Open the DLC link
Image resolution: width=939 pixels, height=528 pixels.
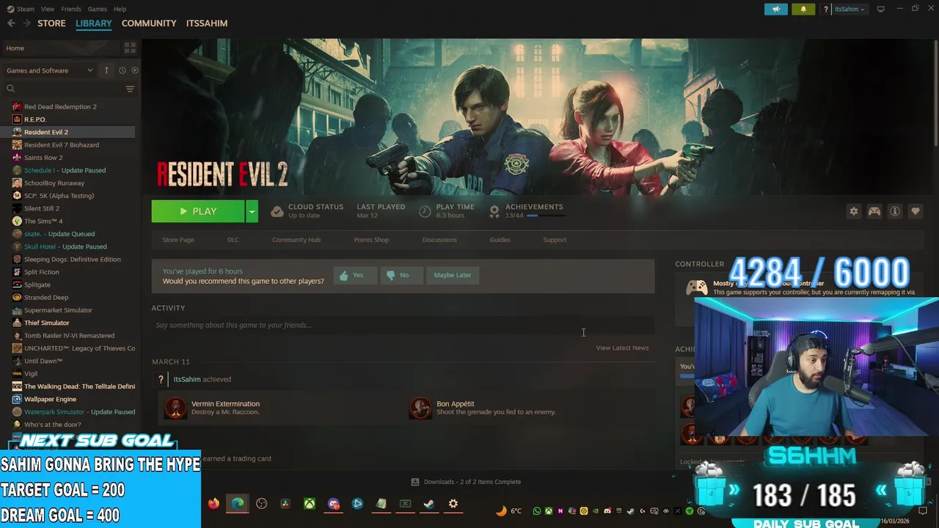[233, 240]
